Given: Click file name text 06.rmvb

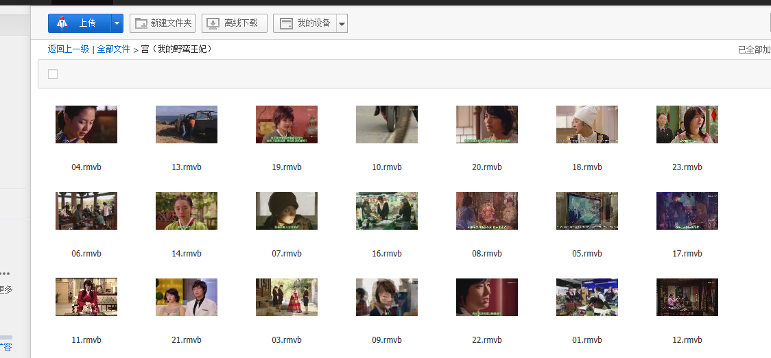Looking at the screenshot, I should (86, 254).
